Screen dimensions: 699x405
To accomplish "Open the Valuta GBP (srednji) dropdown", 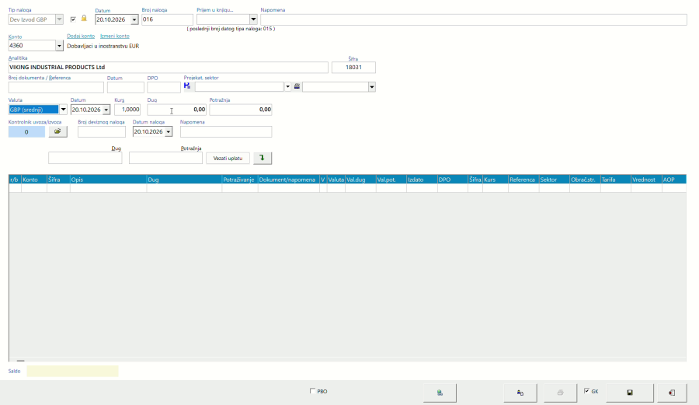I will pyautogui.click(x=63, y=110).
